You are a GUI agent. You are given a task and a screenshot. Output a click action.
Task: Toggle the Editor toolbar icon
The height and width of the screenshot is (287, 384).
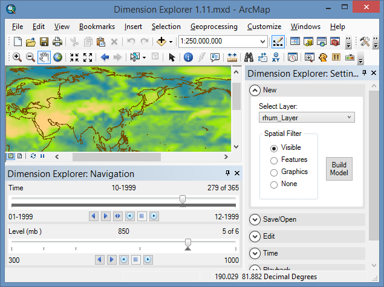[x=278, y=42]
